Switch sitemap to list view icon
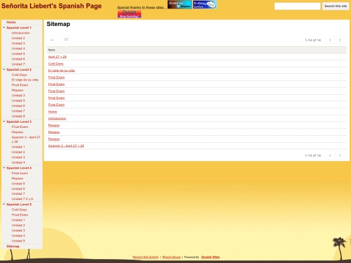The height and width of the screenshot is (263, 351). [x=66, y=40]
